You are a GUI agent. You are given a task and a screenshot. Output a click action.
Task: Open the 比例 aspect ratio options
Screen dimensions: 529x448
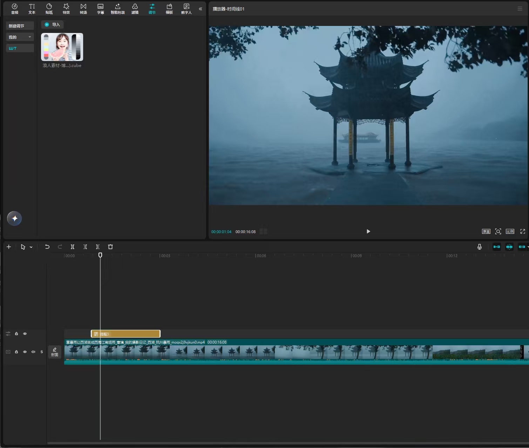pyautogui.click(x=510, y=231)
